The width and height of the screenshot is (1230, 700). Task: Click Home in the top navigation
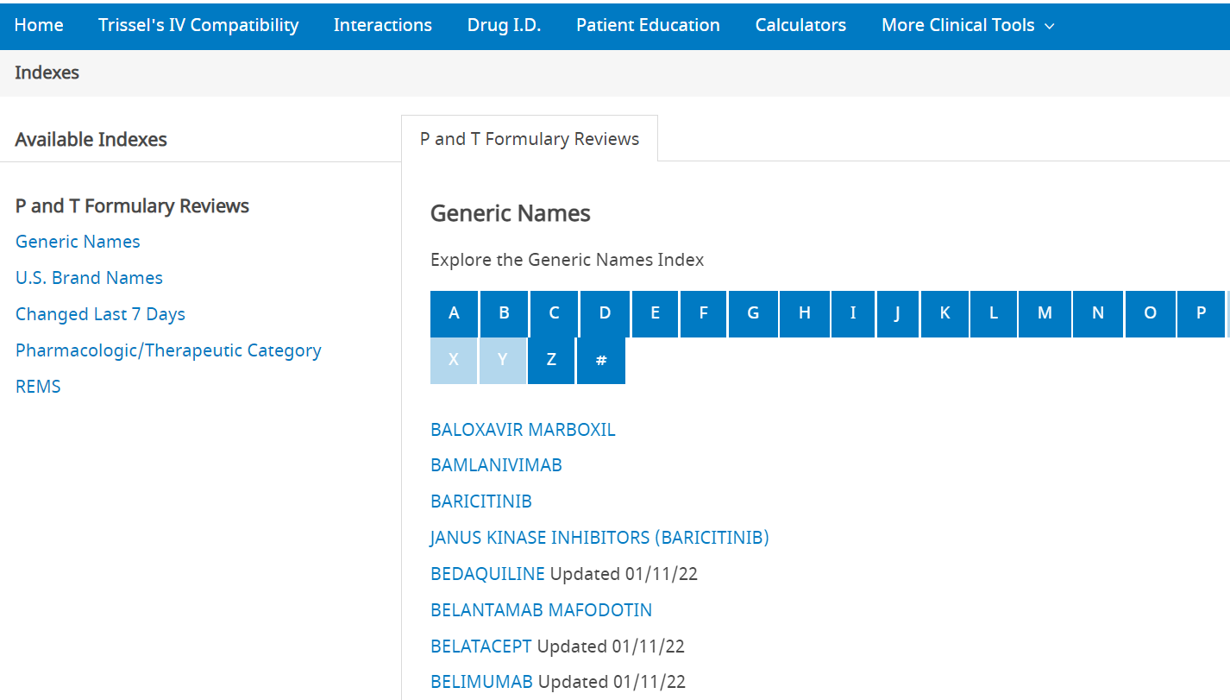tap(39, 25)
